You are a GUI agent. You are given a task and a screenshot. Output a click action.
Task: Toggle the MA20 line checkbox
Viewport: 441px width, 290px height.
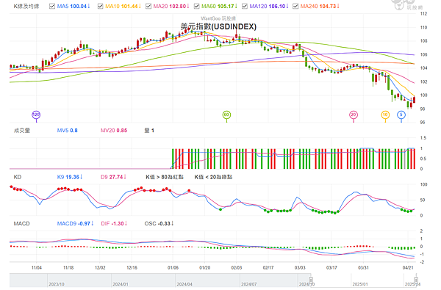[x=148, y=6]
